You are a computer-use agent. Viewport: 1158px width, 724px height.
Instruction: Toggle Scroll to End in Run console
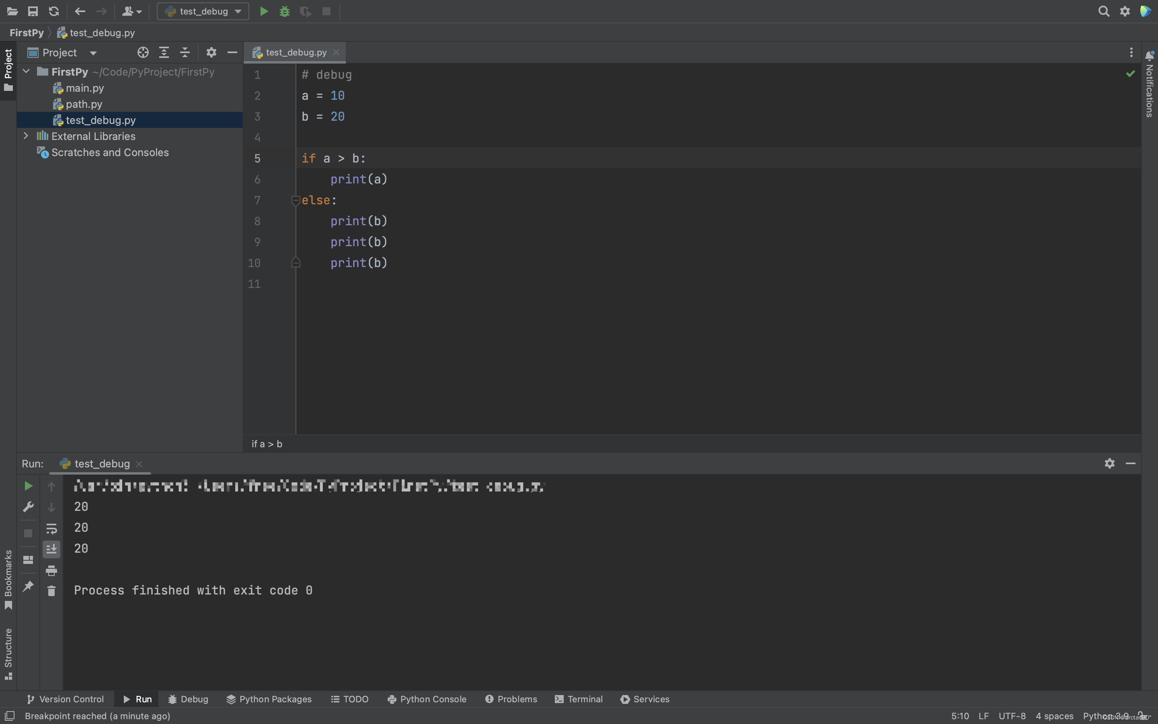(51, 549)
